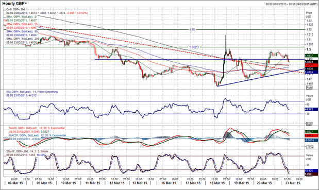
Task: Click the MACDF histogram legend label
Action: [x=38, y=135]
